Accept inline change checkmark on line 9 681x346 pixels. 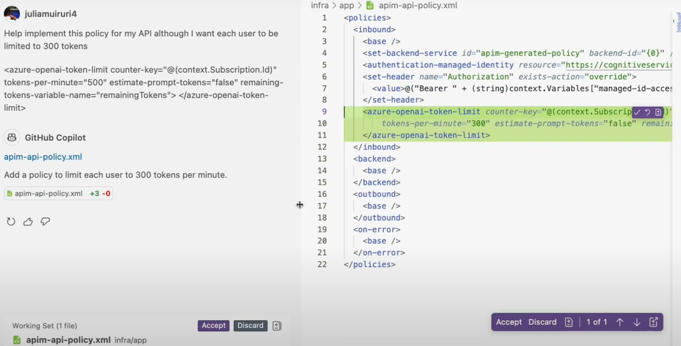[x=637, y=112]
